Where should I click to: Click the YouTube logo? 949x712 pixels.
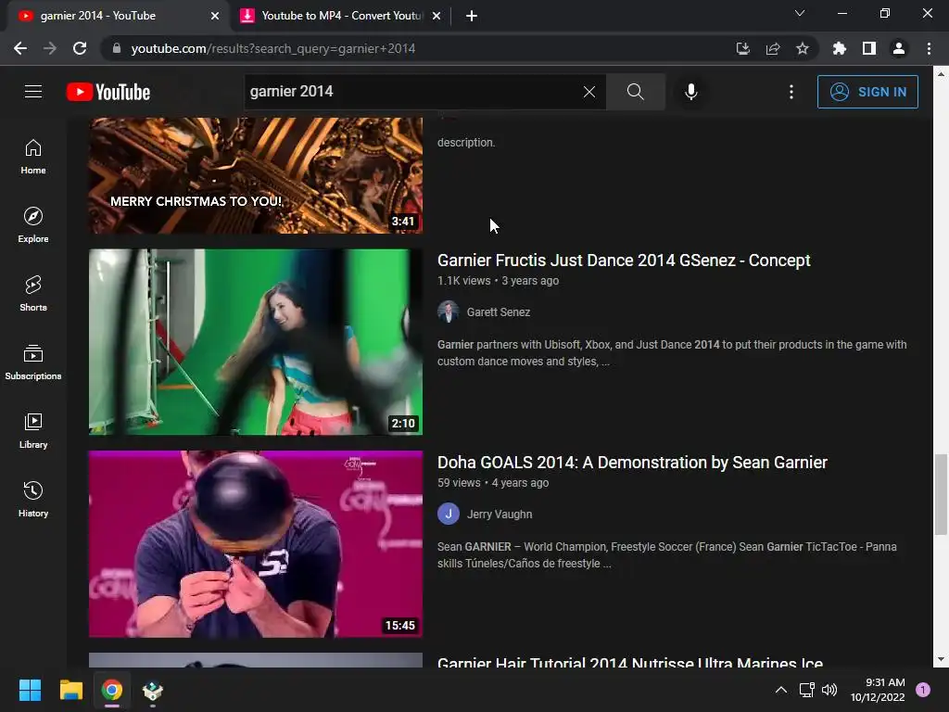pos(108,92)
